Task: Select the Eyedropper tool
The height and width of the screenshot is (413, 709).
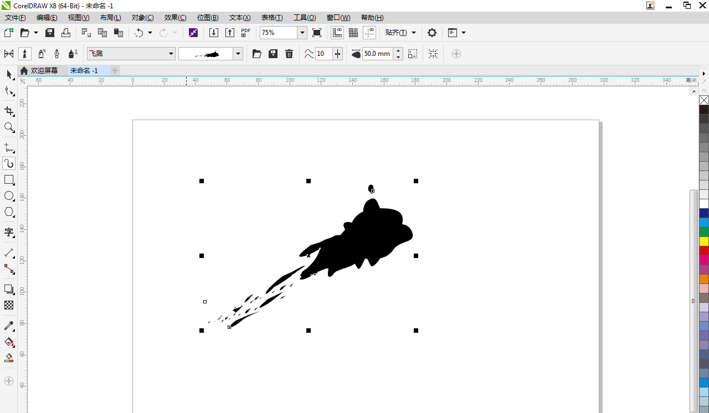Action: 9,326
